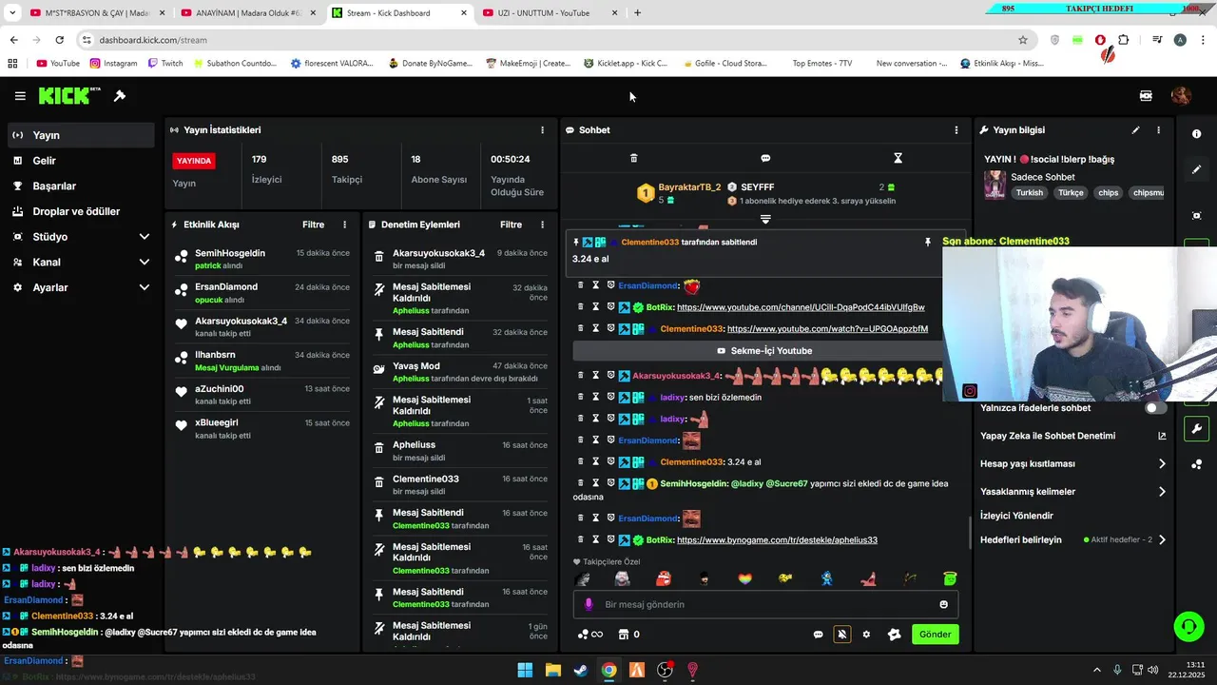Open Clementine033's youtube.com/watch link
1217x685 pixels.
[827, 329]
